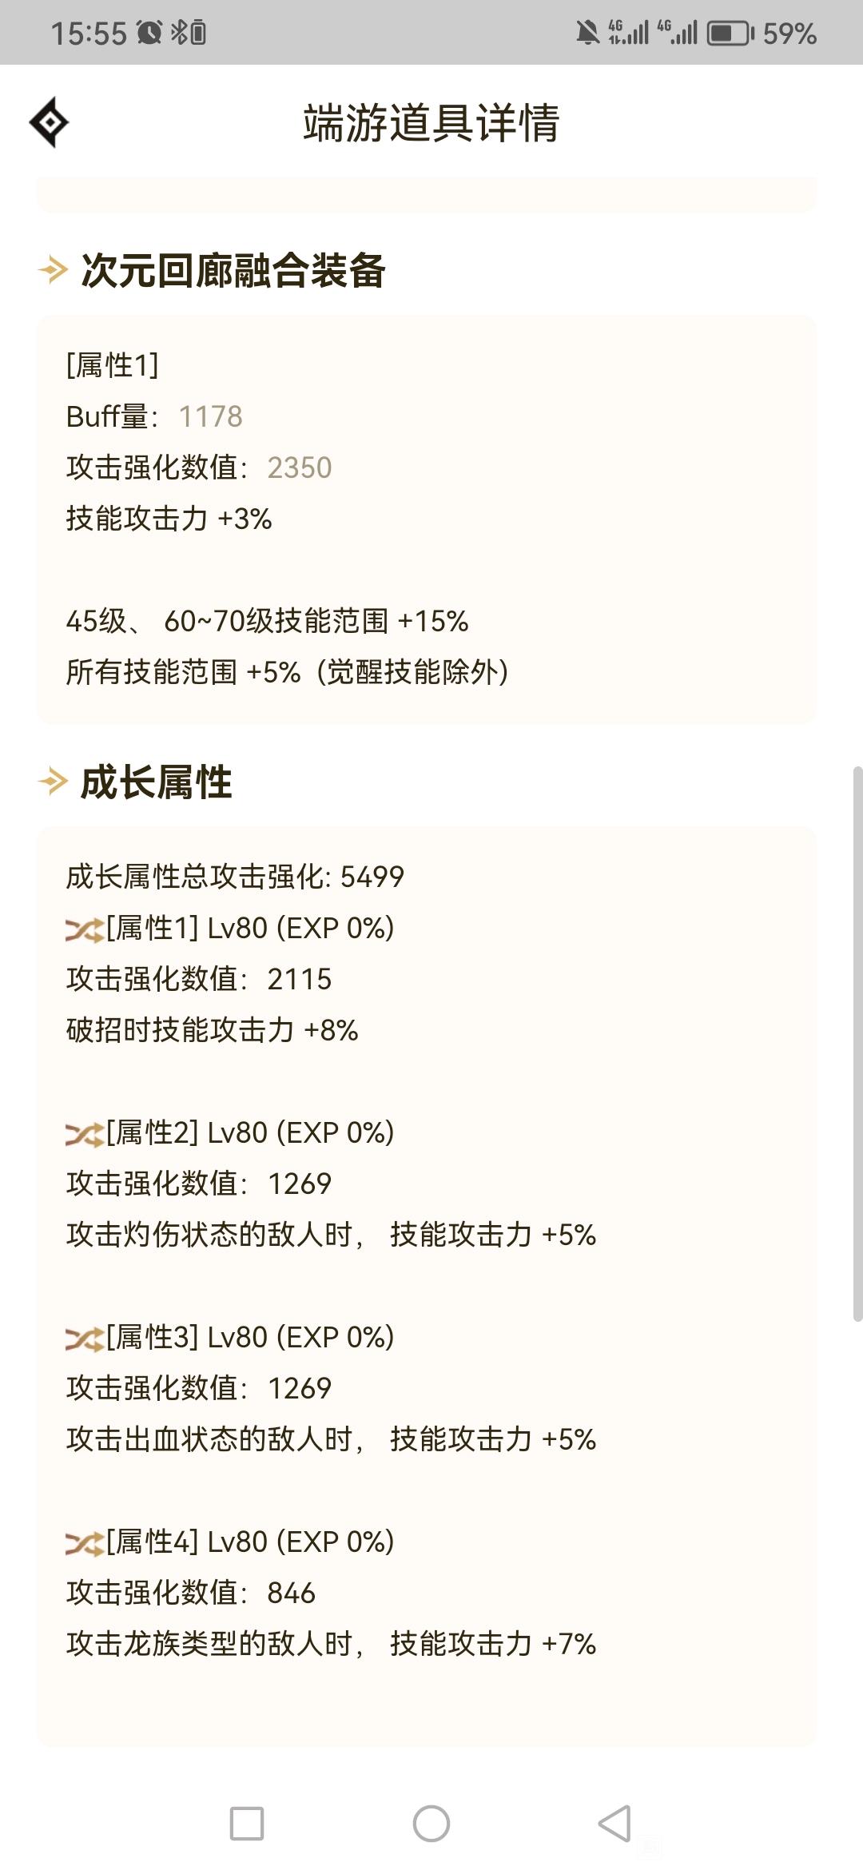Tap the Android home circle button
This screenshot has width=863, height=1870.
(431, 1824)
